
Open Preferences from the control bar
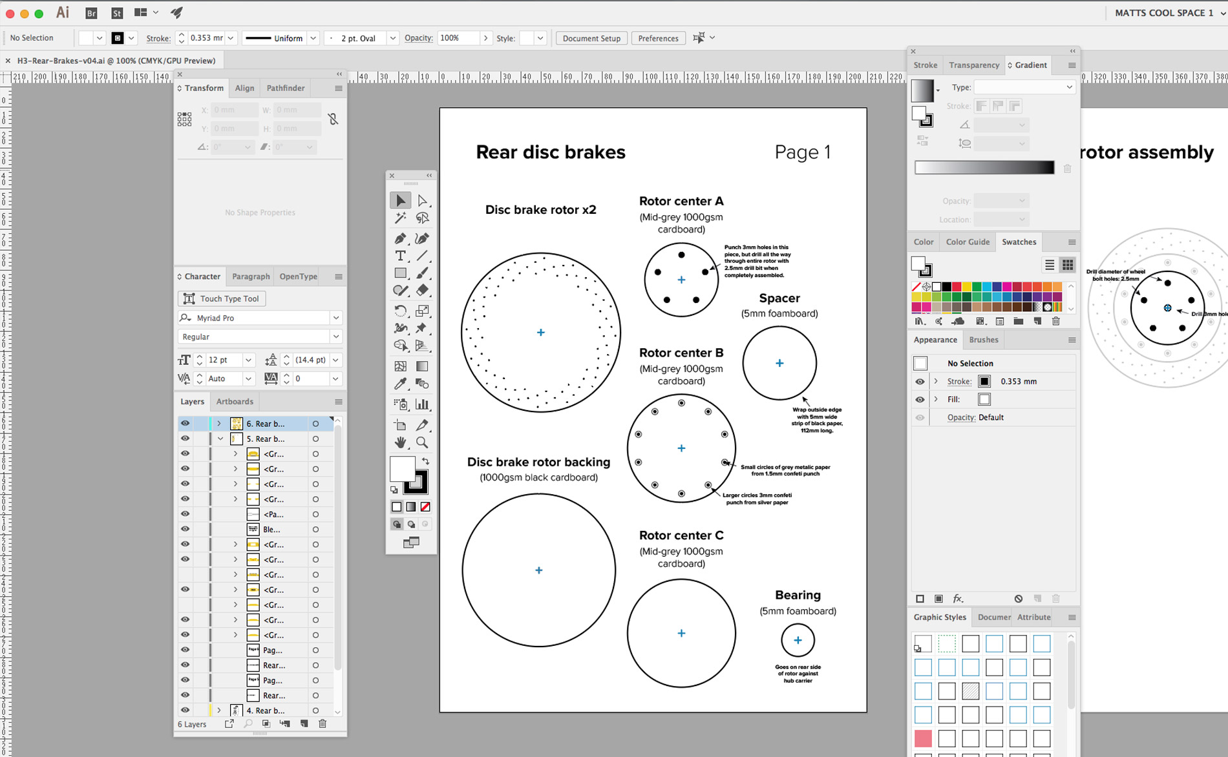658,37
